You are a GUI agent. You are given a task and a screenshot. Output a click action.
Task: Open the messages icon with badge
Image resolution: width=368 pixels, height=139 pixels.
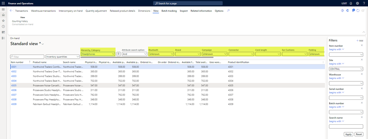[353, 11]
